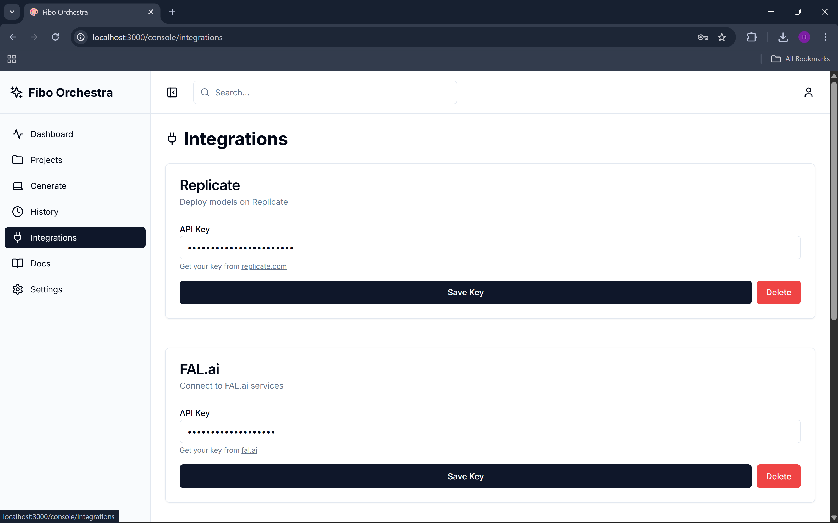Collapse the sidebar with the panel icon

click(172, 92)
